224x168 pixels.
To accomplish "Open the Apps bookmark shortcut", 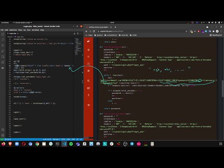I will pos(89,35).
